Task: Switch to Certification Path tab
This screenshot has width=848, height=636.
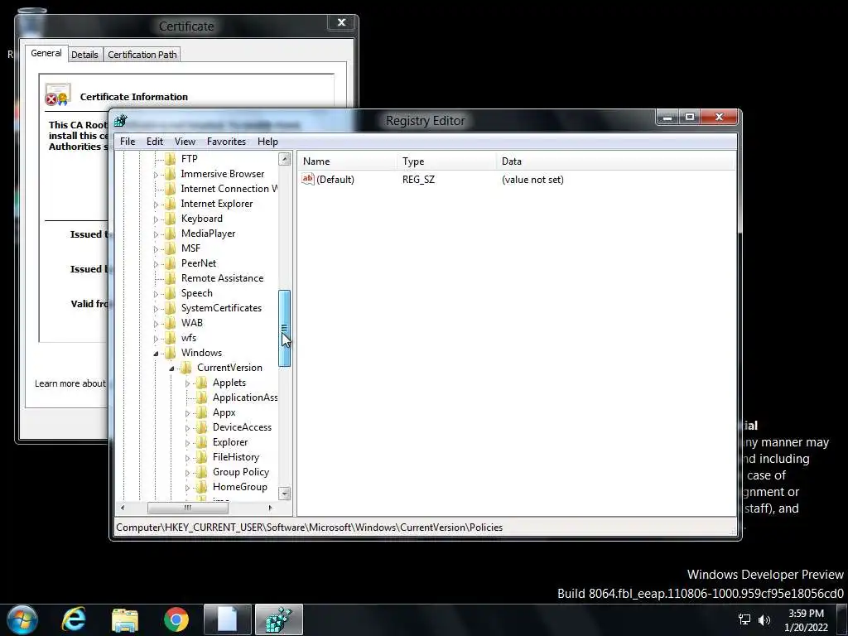Action: (x=142, y=55)
